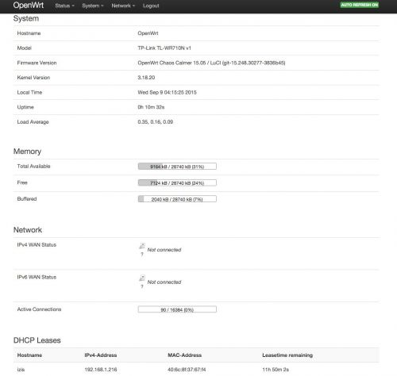Select the lease MAC address starting 40:6c
This screenshot has height=376, width=397.
point(187,370)
